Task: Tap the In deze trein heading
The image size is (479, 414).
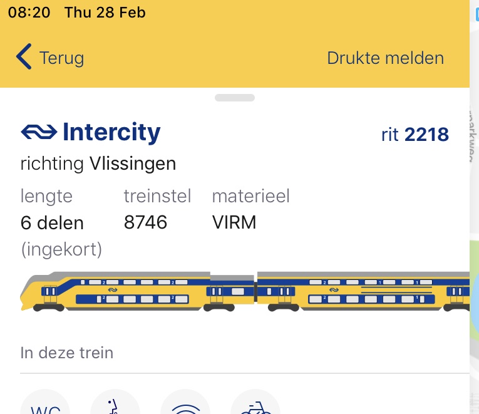Action: pyautogui.click(x=67, y=353)
